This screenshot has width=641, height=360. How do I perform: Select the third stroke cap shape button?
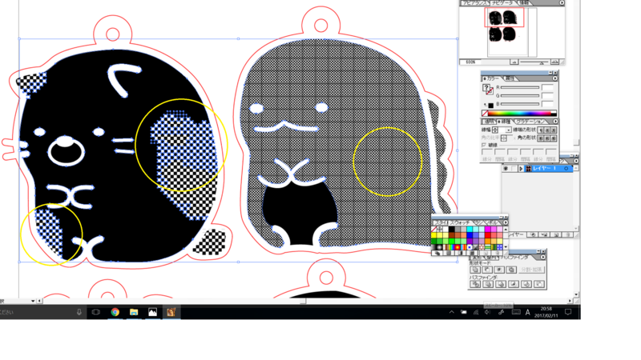click(x=554, y=130)
